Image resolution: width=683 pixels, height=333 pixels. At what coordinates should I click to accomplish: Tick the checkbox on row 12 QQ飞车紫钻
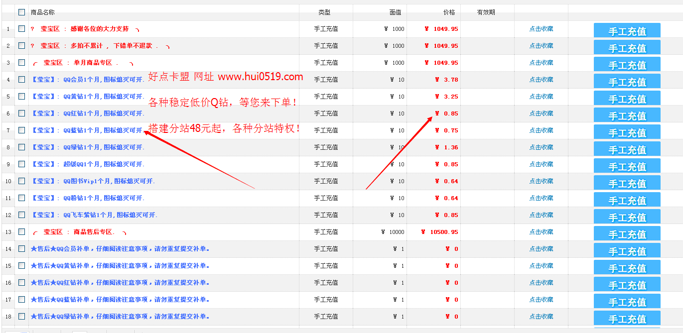pyautogui.click(x=21, y=215)
